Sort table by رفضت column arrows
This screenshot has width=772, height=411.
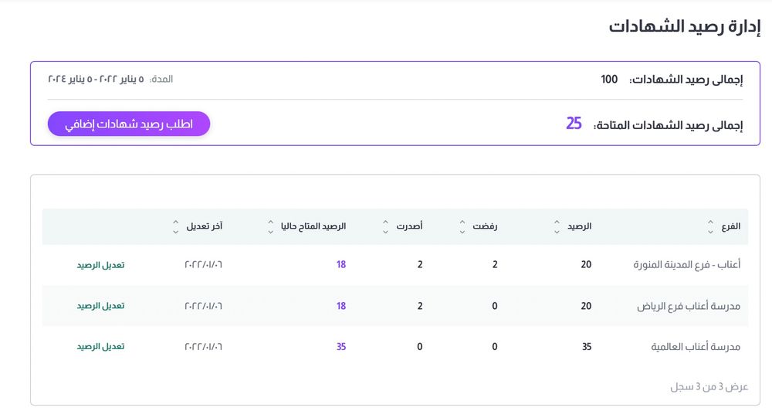click(462, 226)
